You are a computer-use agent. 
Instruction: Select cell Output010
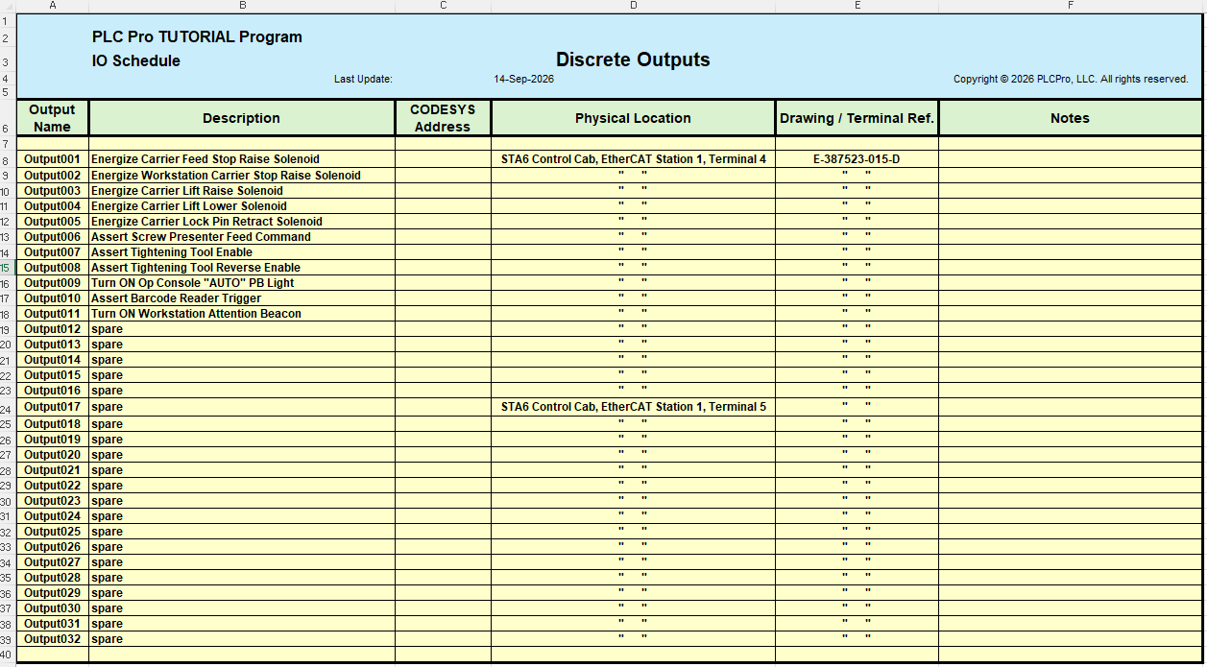(x=52, y=298)
